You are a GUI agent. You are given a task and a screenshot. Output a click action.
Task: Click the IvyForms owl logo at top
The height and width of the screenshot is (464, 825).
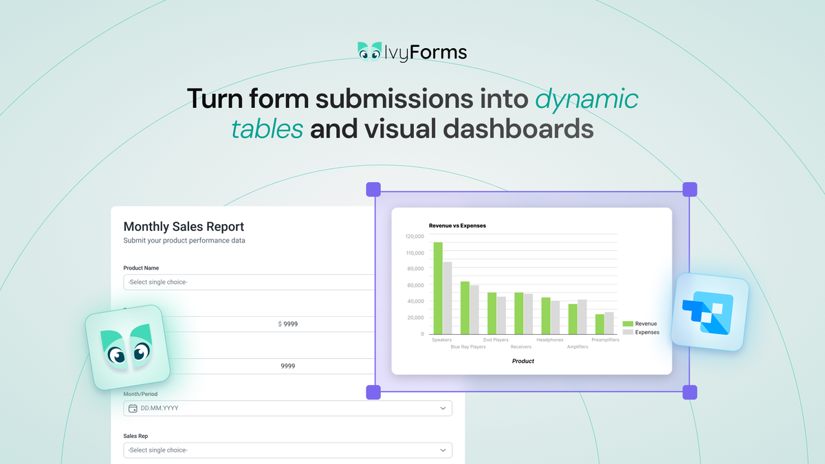(x=369, y=52)
